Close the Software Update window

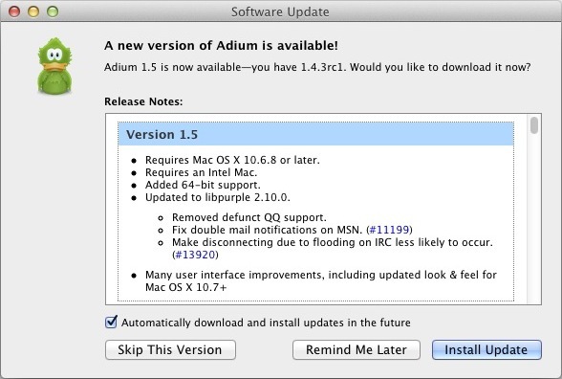point(14,11)
